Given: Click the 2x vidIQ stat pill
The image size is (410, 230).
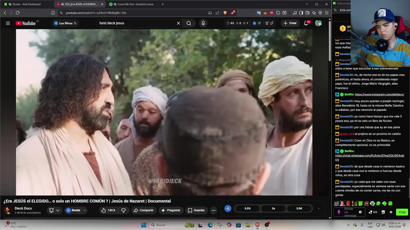Looking at the screenshot, I should tap(274, 208).
